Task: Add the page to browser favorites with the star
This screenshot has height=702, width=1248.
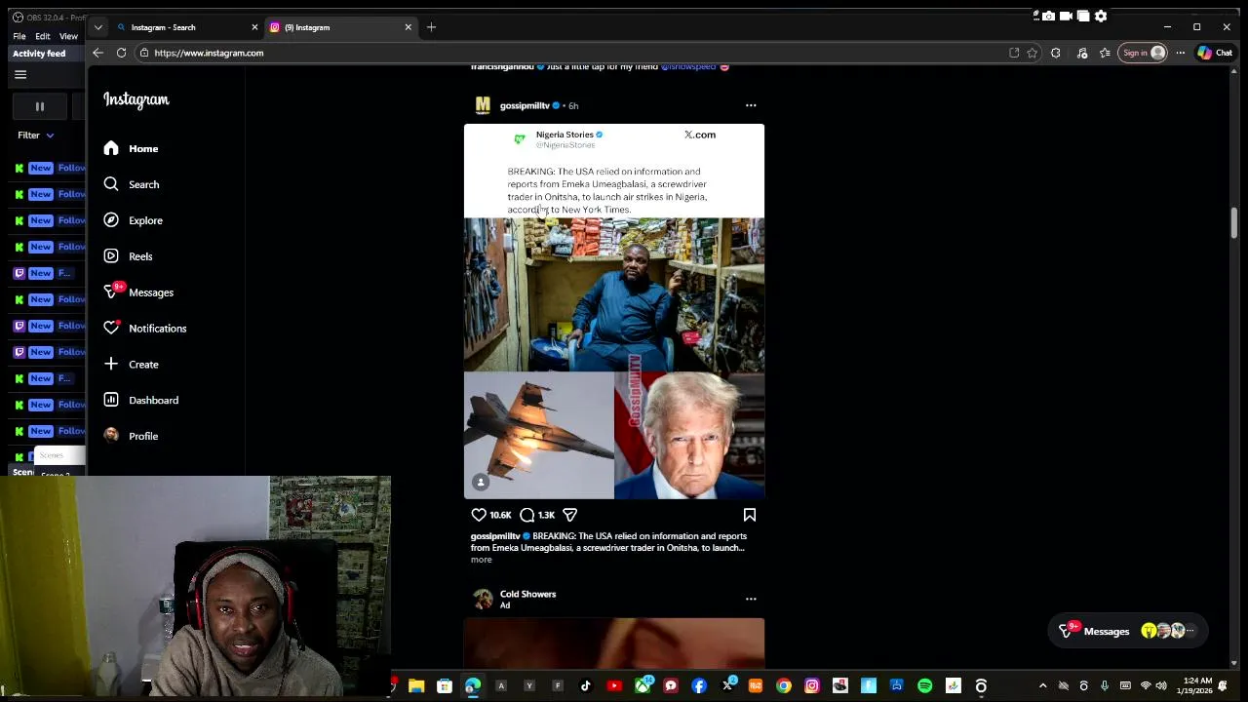Action: 1033,53
